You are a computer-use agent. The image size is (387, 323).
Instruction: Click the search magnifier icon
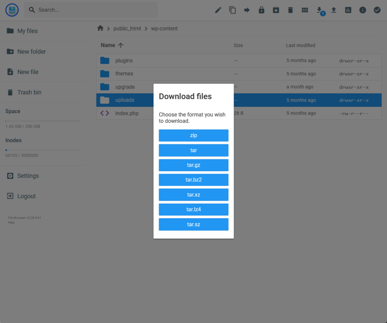tap(32, 10)
